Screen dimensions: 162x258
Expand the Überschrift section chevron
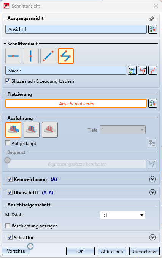[x=152, y=192]
